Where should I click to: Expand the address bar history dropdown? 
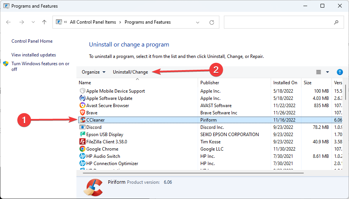(x=198, y=22)
